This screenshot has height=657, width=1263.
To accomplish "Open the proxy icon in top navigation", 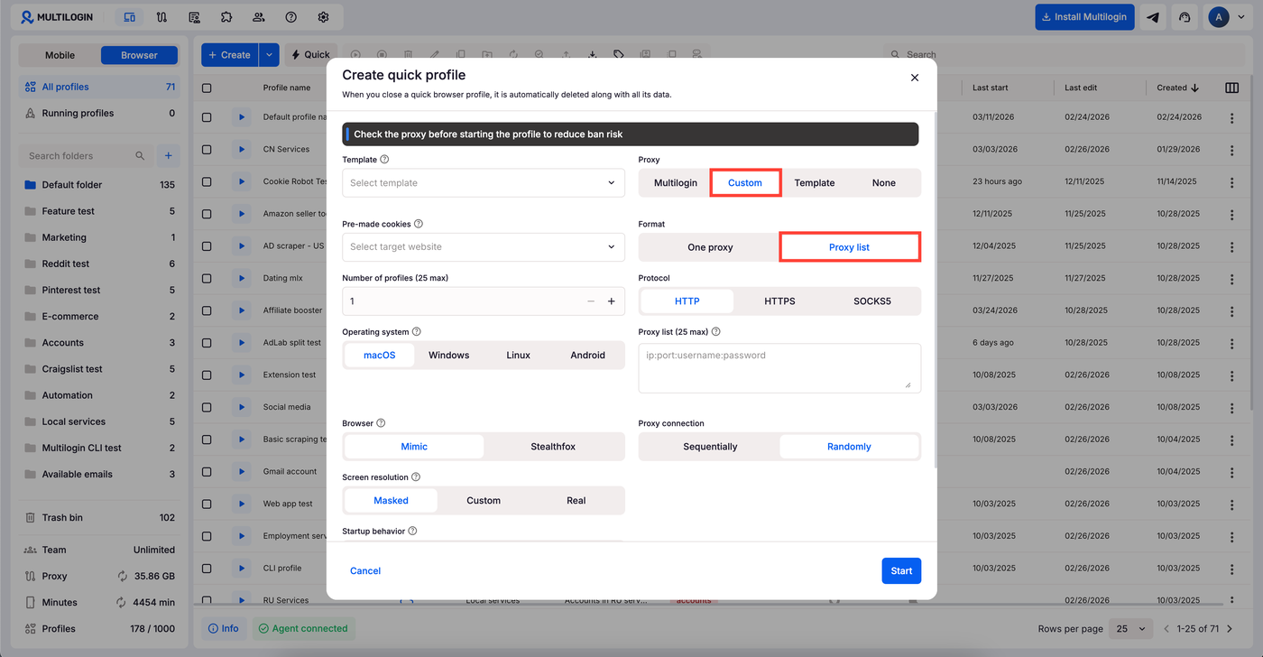I will tap(161, 17).
